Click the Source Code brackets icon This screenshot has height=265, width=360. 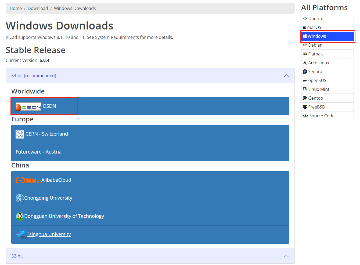[x=305, y=116]
